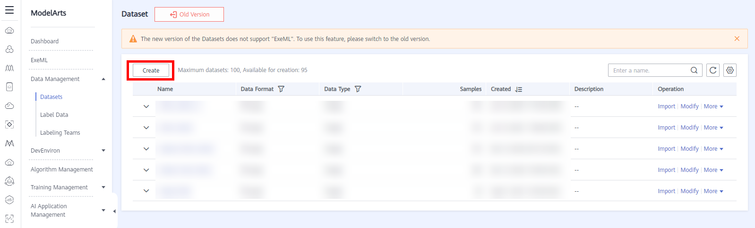
Task: Open More dropdown for the first dataset
Action: [x=713, y=106]
